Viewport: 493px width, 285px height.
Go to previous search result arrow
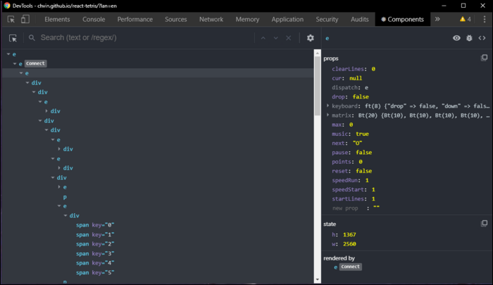[x=263, y=38]
